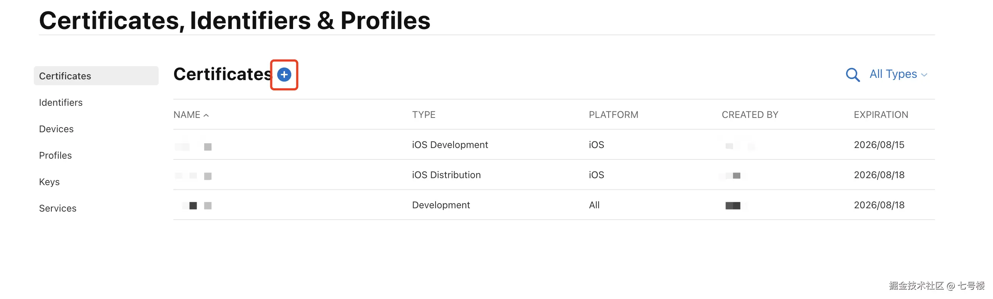Open the Profiles section

(x=55, y=155)
